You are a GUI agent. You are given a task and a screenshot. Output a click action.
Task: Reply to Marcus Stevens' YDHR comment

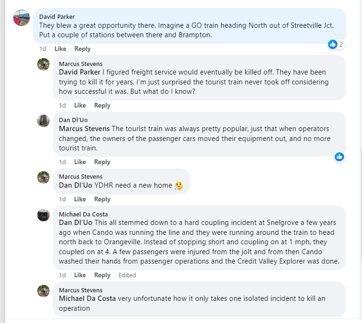point(102,199)
